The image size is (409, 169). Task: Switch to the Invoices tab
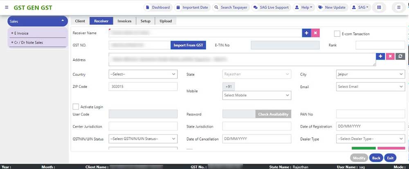click(124, 21)
